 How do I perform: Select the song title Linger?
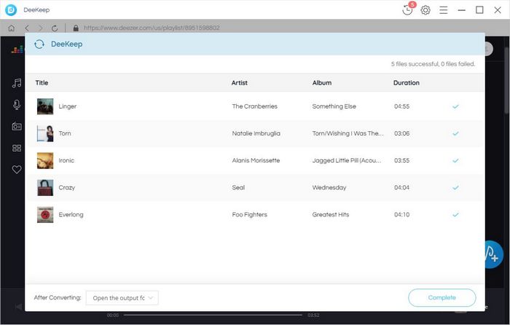67,106
